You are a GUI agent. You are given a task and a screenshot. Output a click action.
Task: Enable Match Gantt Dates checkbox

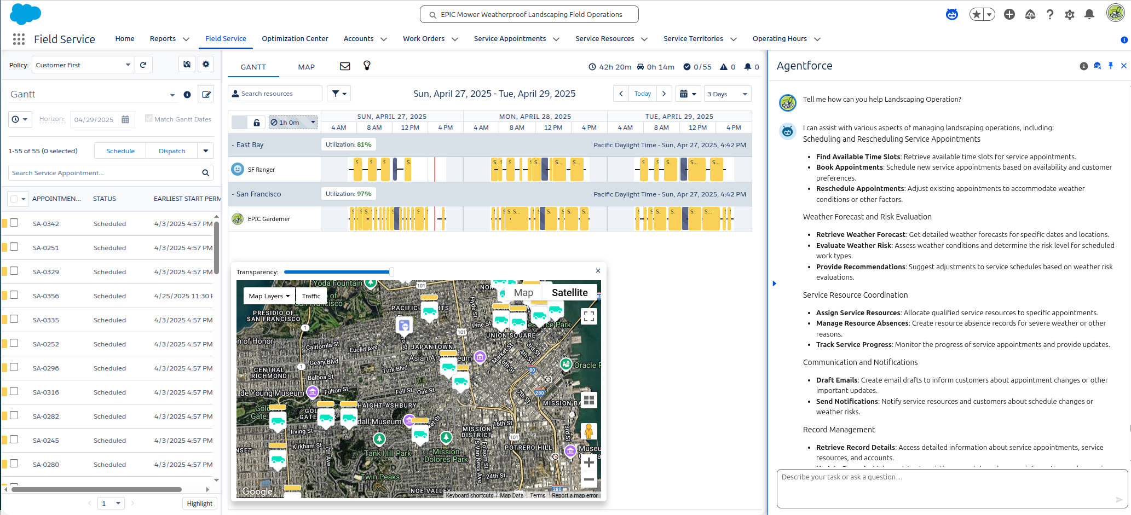[148, 118]
